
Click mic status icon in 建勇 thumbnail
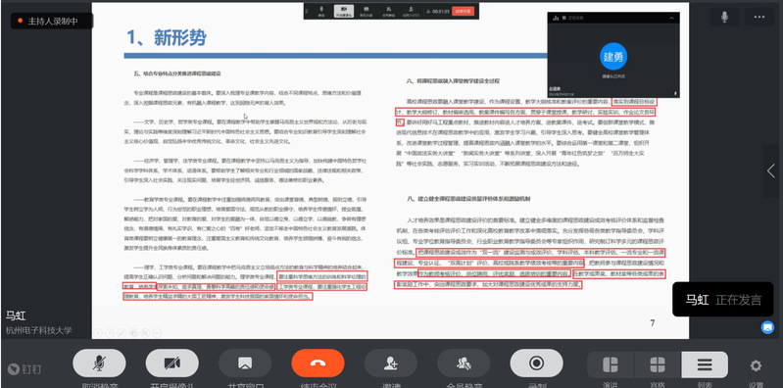point(675,93)
